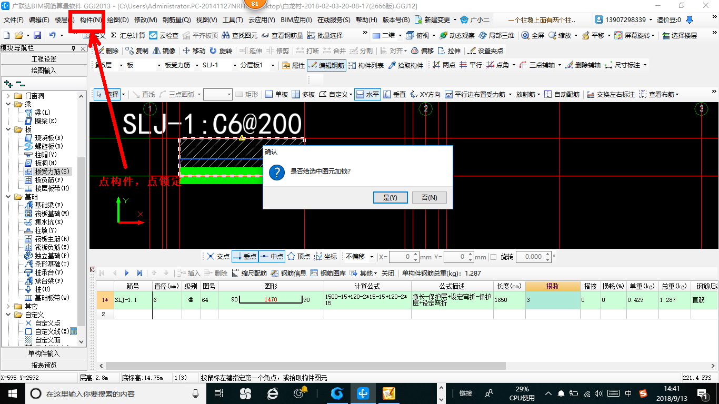Click 查找图元 find element tool
Viewport: 719px width, 404px height.
240,35
